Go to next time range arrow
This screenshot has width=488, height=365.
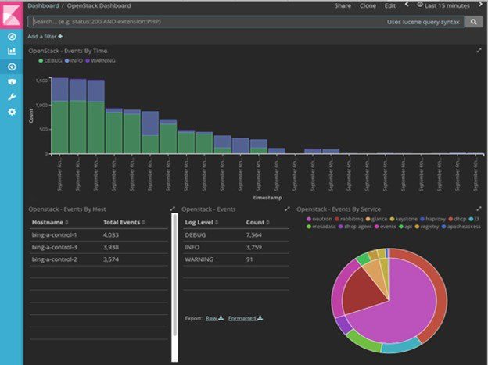pyautogui.click(x=480, y=5)
